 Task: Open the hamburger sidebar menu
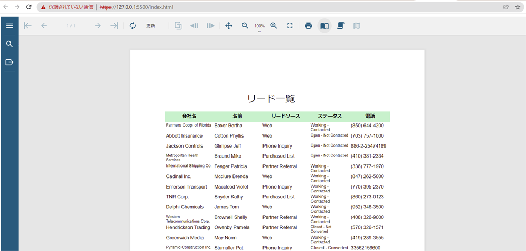(x=9, y=26)
